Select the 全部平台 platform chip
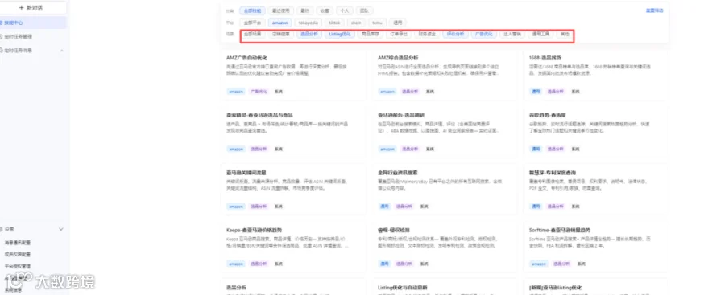Screen dimensions: 725x295 pos(252,23)
